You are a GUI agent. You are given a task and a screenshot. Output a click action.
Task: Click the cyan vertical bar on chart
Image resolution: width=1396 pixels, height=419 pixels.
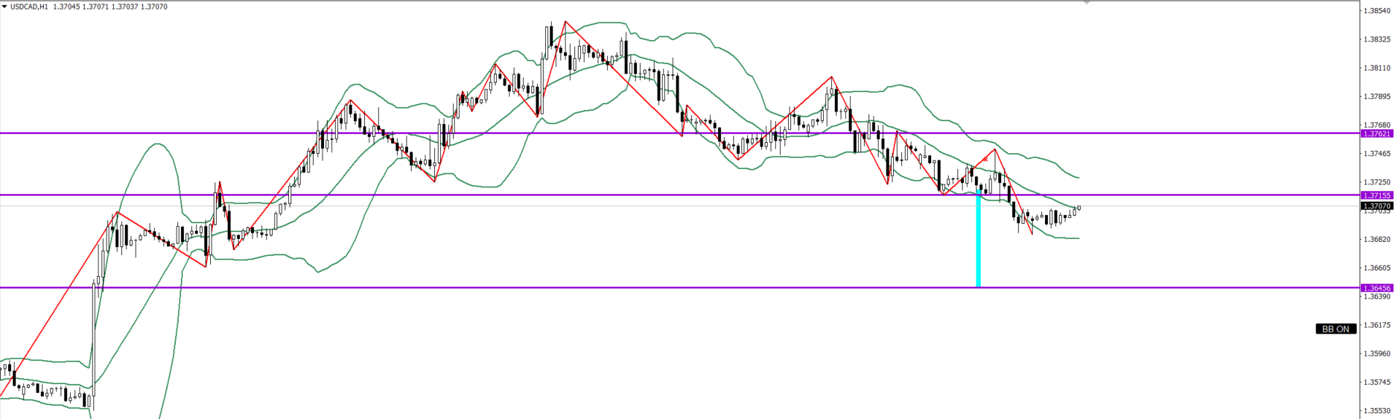coord(978,240)
